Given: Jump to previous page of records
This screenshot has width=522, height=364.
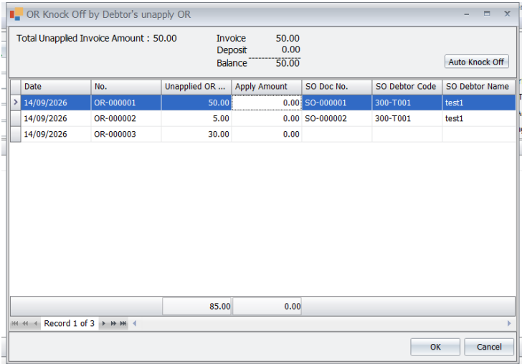Looking at the screenshot, I should (25, 323).
